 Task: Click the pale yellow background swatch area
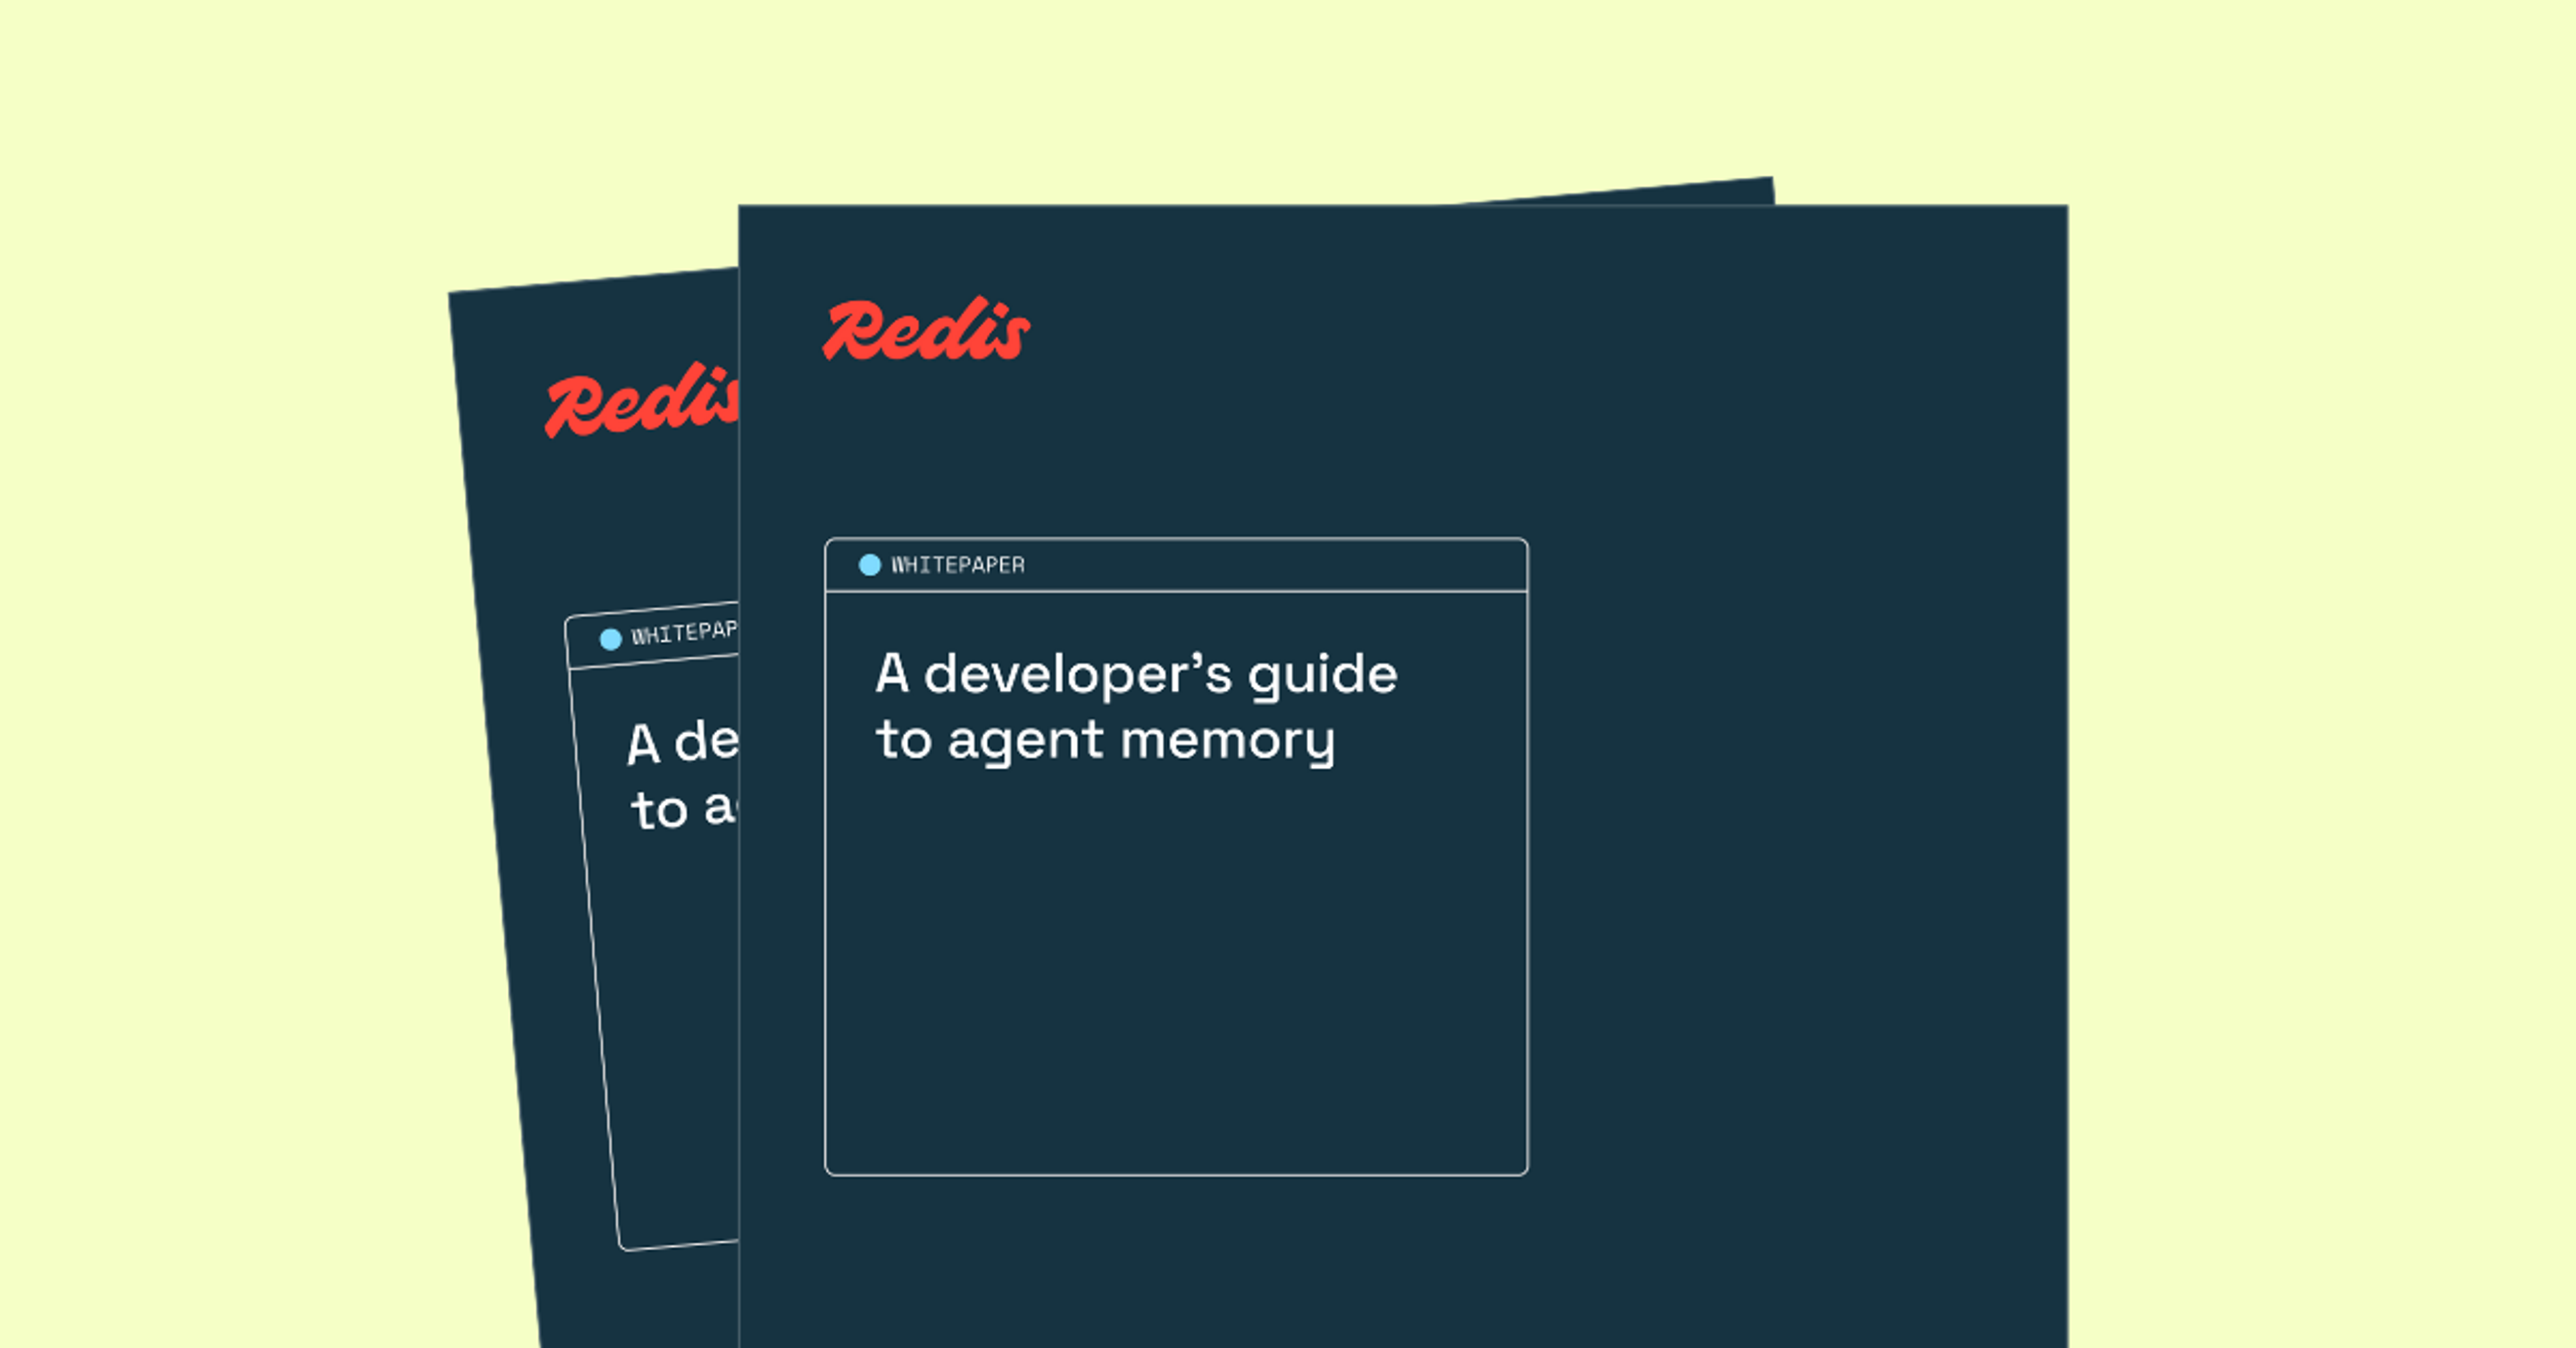click(200, 200)
